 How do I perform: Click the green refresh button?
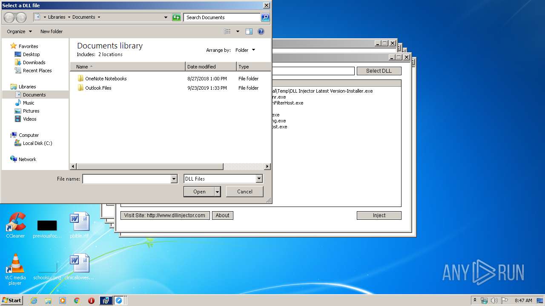click(176, 17)
